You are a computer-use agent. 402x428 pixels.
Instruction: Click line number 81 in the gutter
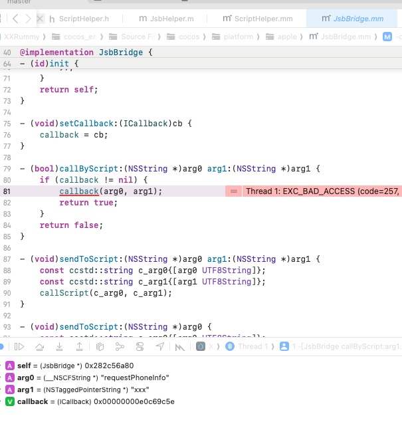coord(7,191)
